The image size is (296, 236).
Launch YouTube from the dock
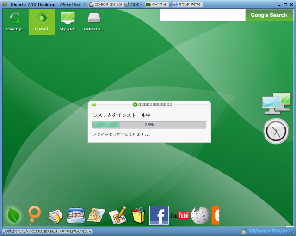(x=179, y=215)
